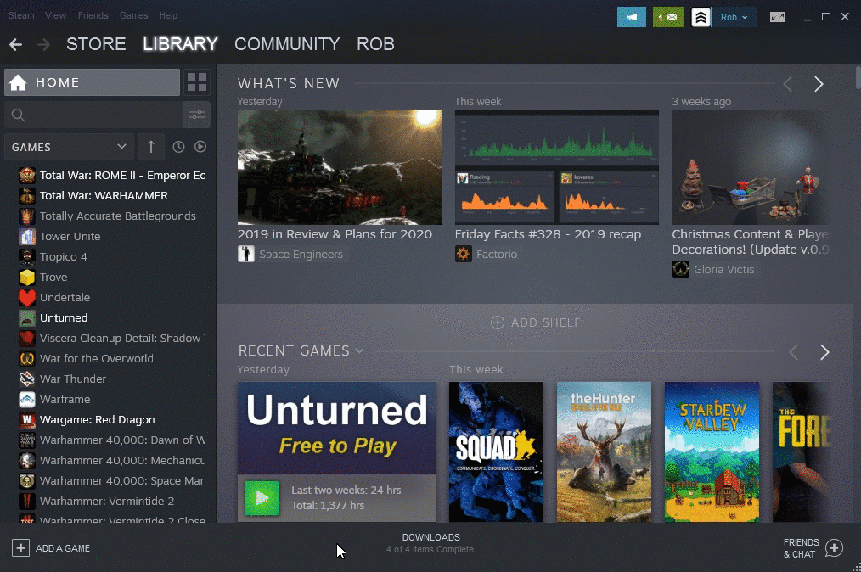Open the Rob account dropdown
The width and height of the screenshot is (861, 572).
point(734,17)
